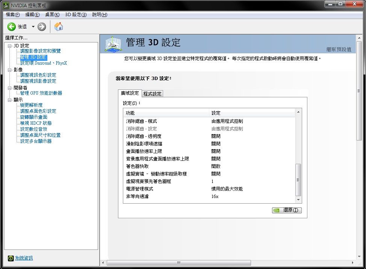Click the Forward arrow icon
The image size is (366, 269).
tap(42, 27)
